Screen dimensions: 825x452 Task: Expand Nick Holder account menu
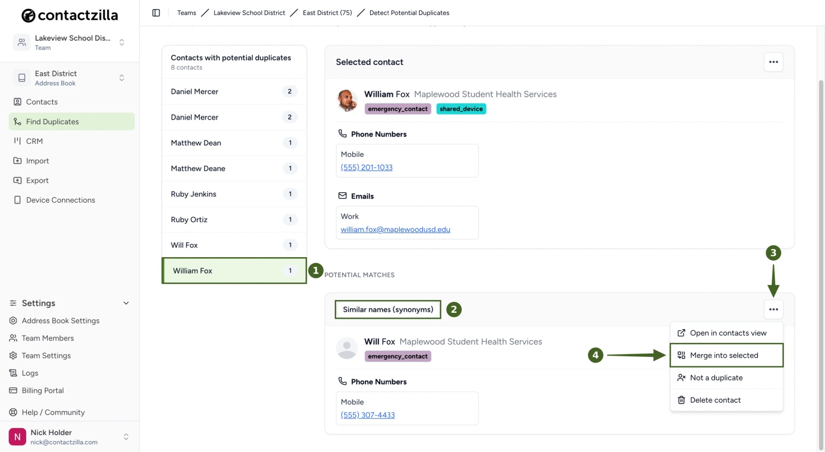tap(126, 437)
